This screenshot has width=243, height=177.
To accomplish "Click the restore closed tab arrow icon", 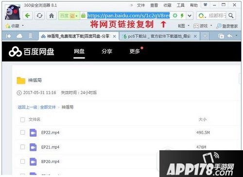I will pyautogui.click(x=230, y=36).
